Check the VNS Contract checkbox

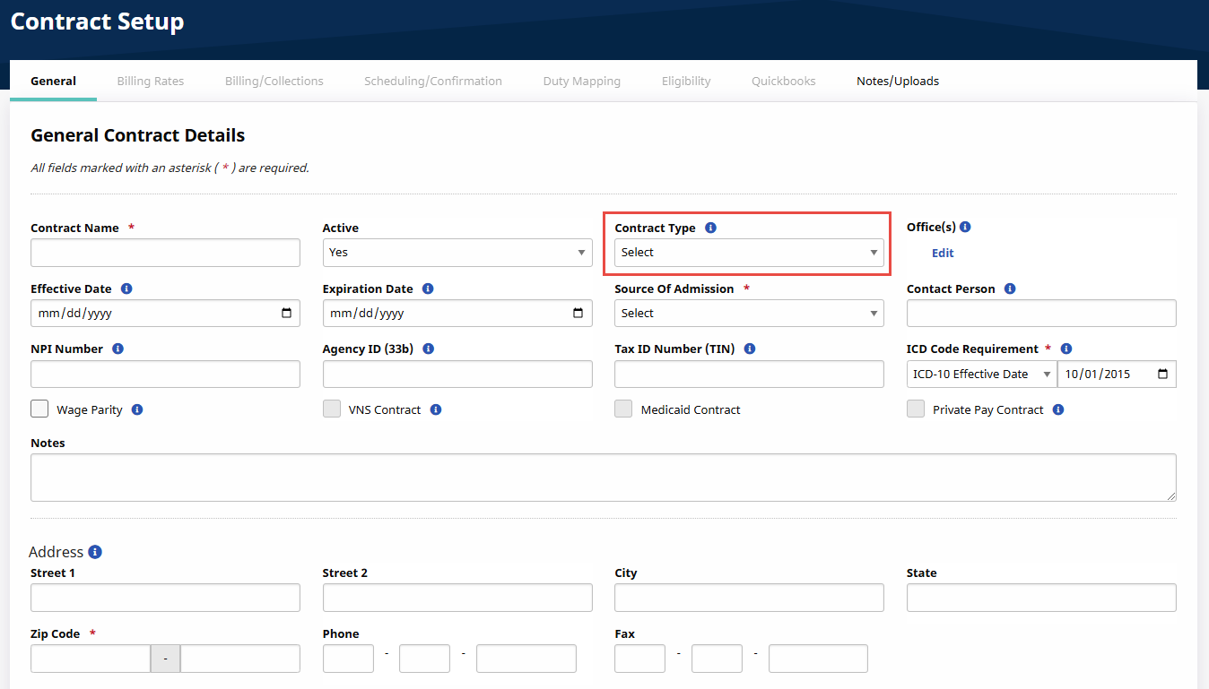[332, 409]
